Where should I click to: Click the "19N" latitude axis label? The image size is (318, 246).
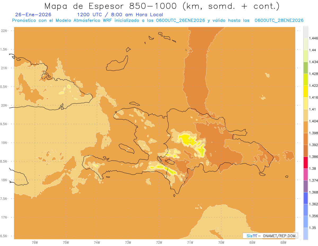point(4,143)
